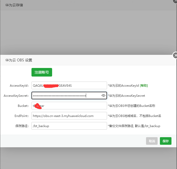Click the Bucket名称 description hint
The height and width of the screenshot is (169, 177).
(x=131, y=106)
